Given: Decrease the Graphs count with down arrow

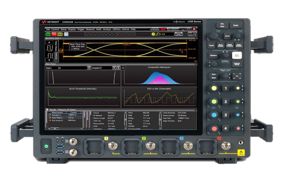Looking at the screenshot, I should point(114,68).
